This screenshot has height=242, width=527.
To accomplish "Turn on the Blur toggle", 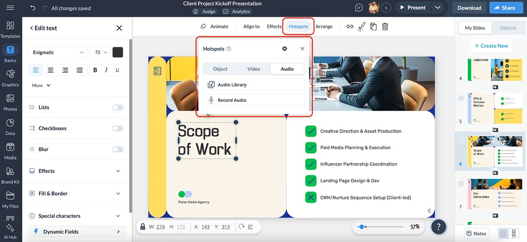I will (117, 150).
